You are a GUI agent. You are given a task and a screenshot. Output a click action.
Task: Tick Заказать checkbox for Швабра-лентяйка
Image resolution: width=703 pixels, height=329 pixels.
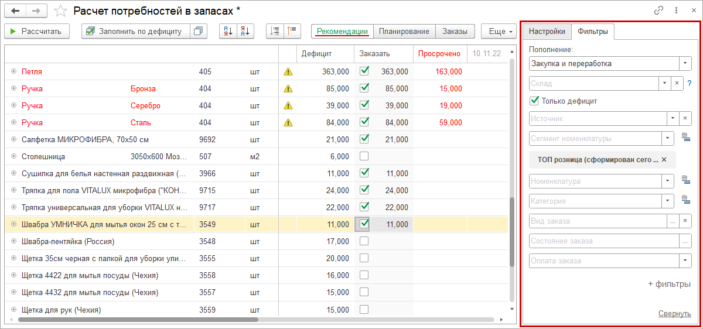pyautogui.click(x=364, y=241)
